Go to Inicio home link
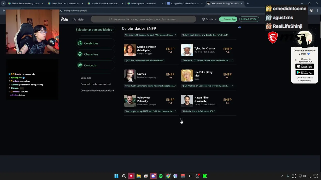 click(78, 19)
